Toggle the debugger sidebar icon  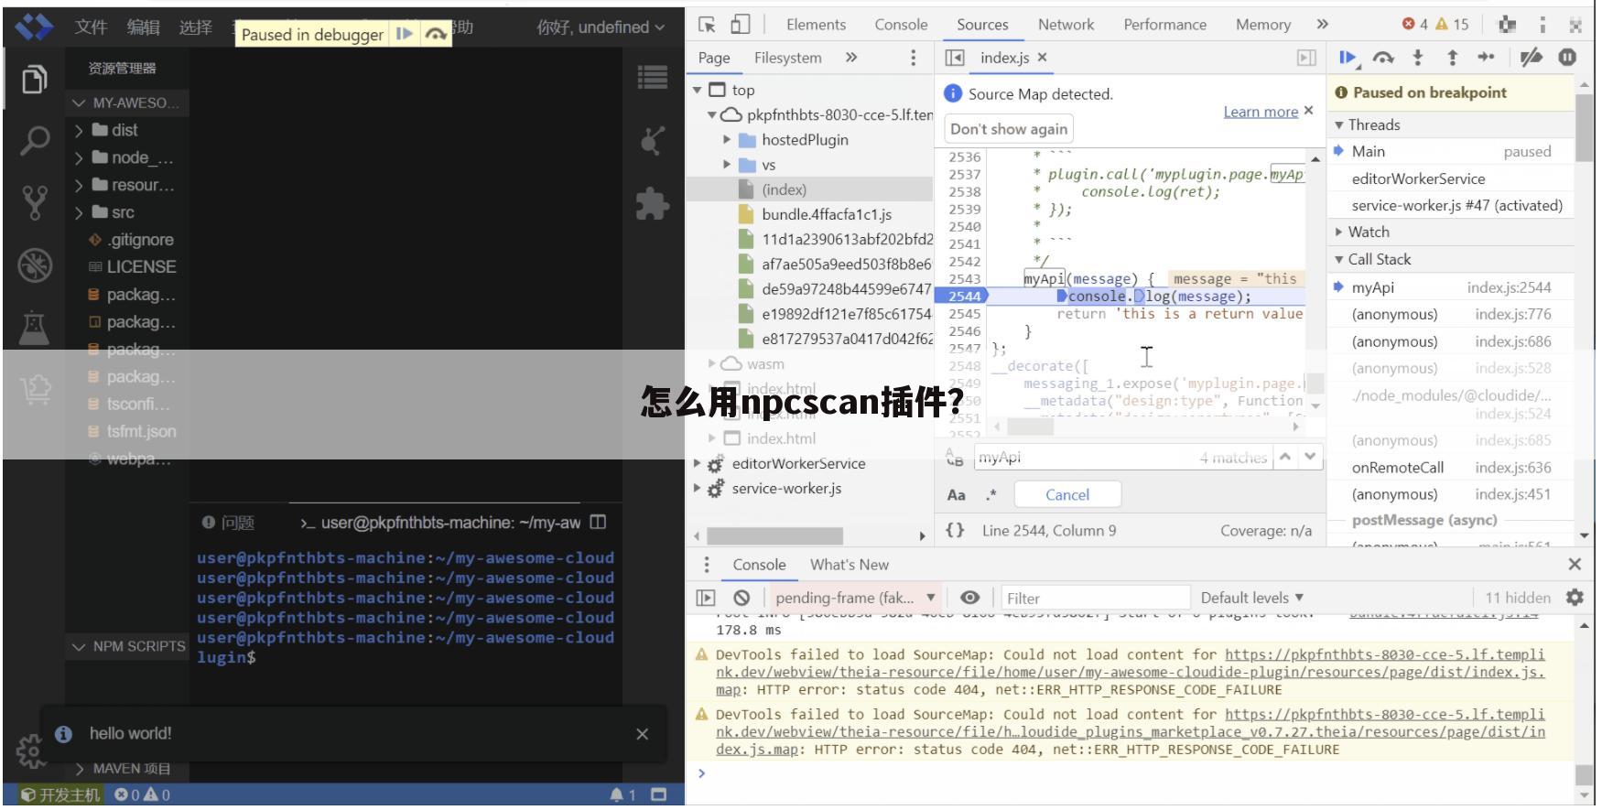click(x=1306, y=58)
